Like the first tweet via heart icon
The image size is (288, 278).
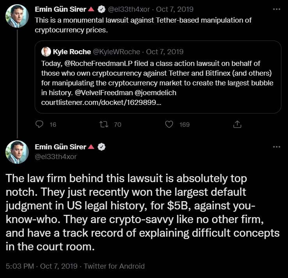169,124
